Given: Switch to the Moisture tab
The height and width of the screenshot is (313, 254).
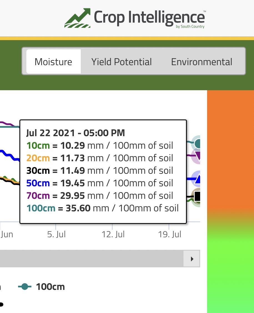Looking at the screenshot, I should click(54, 62).
